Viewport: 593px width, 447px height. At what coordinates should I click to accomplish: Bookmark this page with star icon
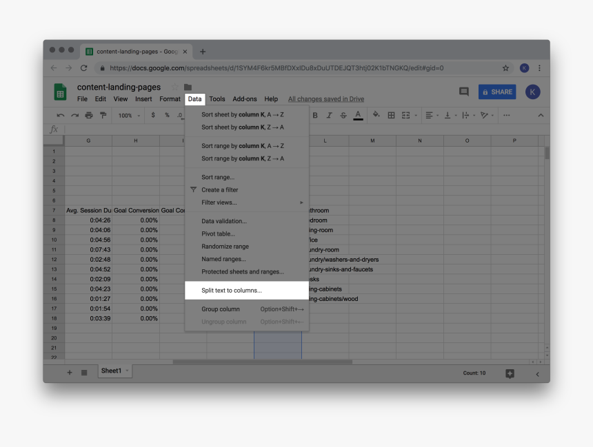point(505,68)
